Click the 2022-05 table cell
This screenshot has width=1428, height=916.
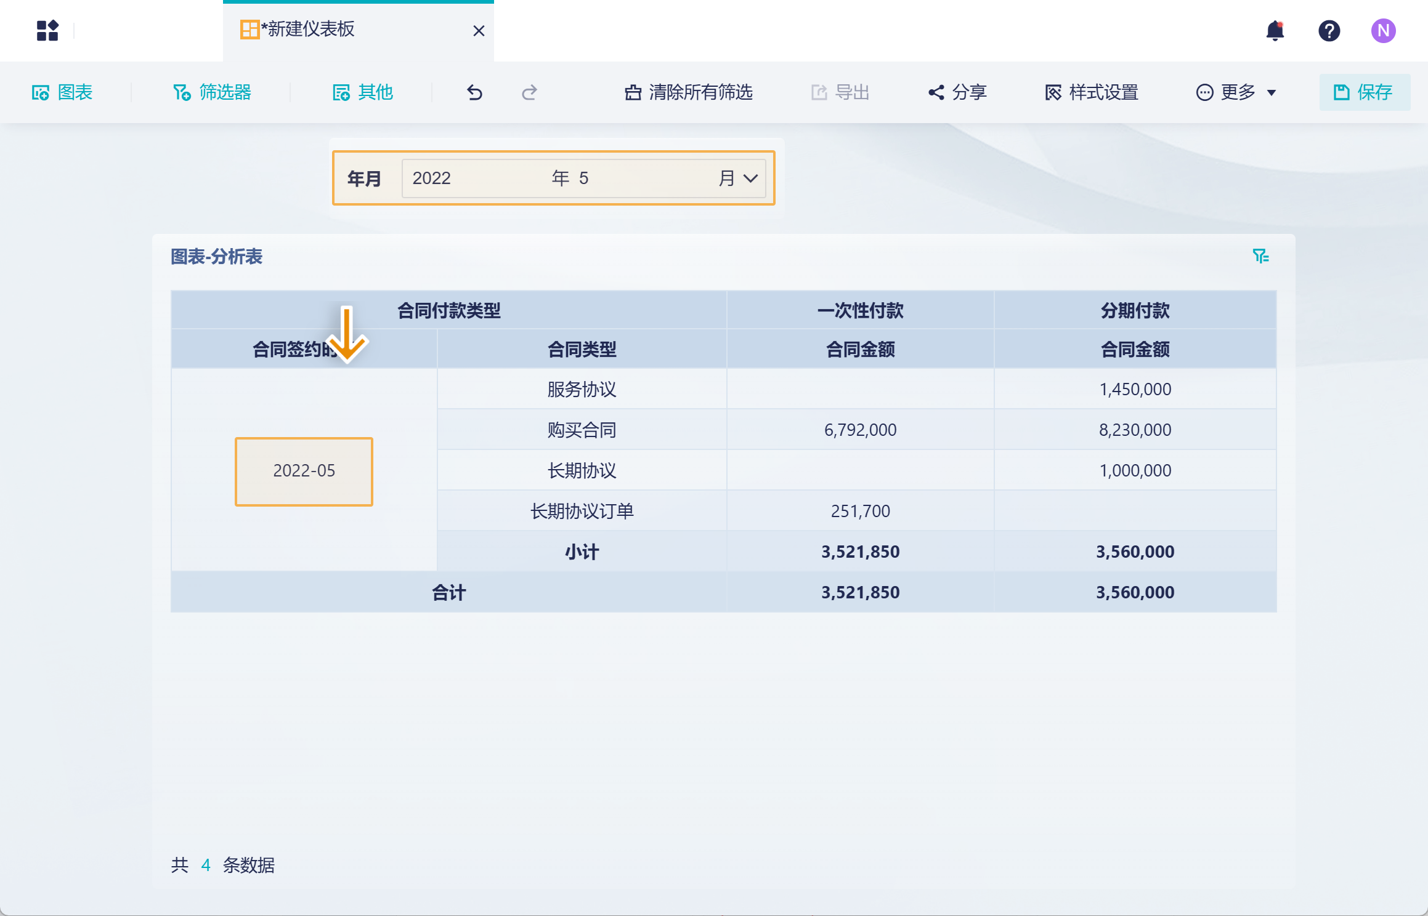point(304,471)
